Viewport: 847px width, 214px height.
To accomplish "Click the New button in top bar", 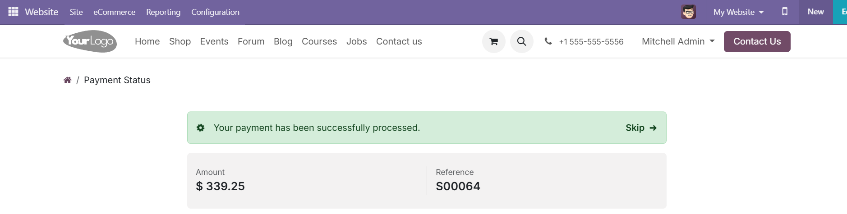I will [x=815, y=12].
